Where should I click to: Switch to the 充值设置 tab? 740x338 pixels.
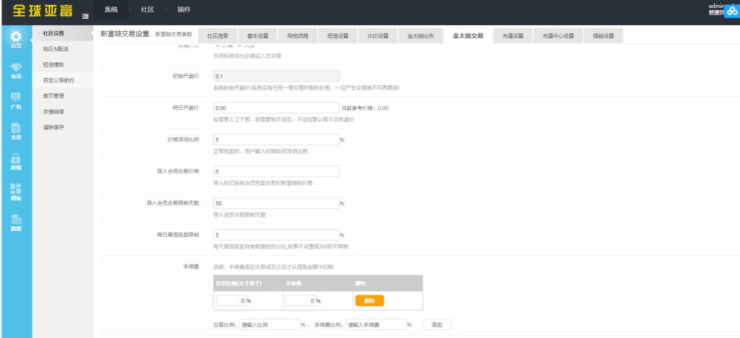513,36
